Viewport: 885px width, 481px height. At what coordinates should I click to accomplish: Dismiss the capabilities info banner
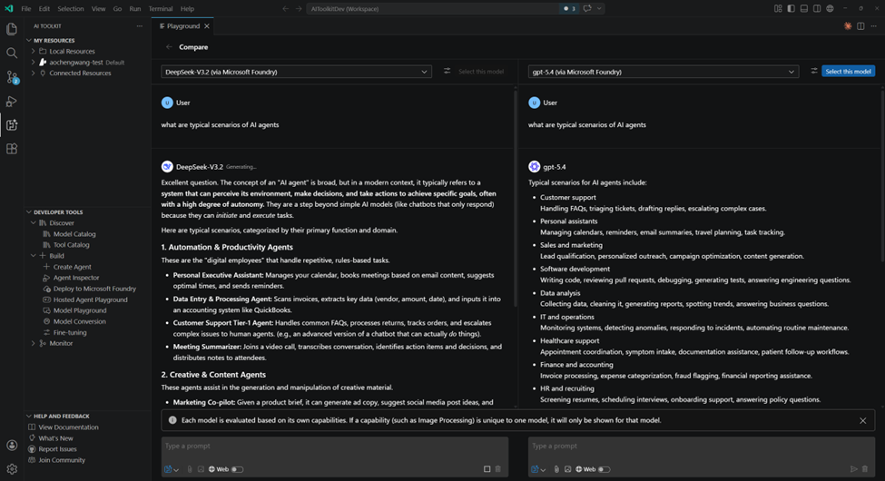[862, 420]
